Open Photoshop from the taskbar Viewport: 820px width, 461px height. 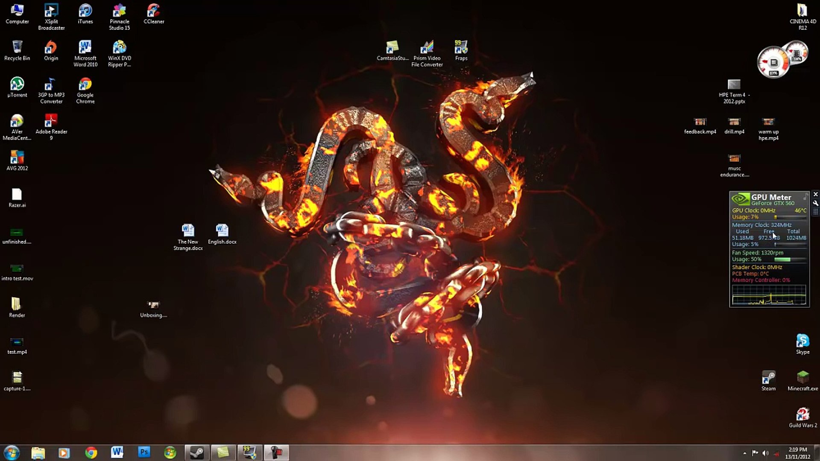[x=144, y=452]
